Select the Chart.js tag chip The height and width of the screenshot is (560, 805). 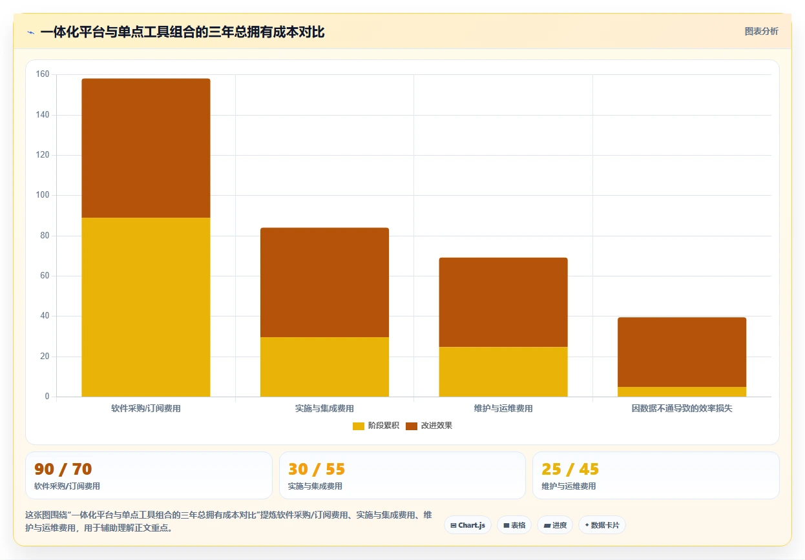(468, 525)
